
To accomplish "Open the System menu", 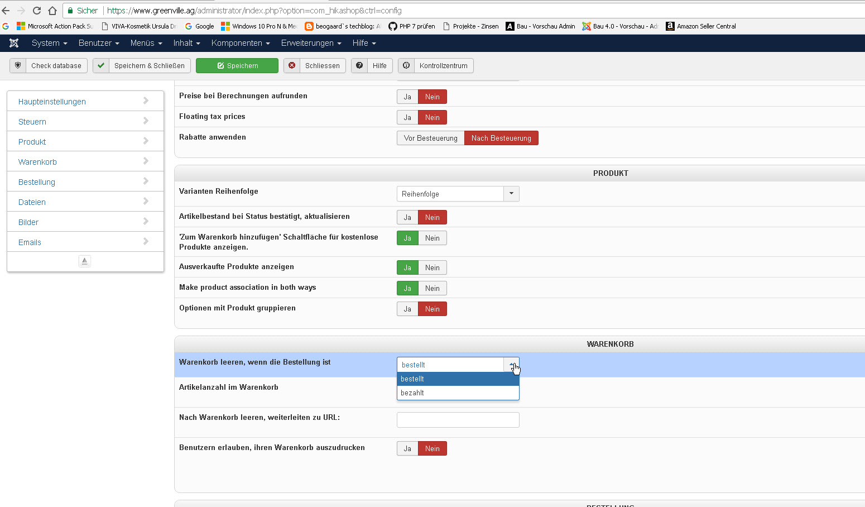I will pos(50,43).
